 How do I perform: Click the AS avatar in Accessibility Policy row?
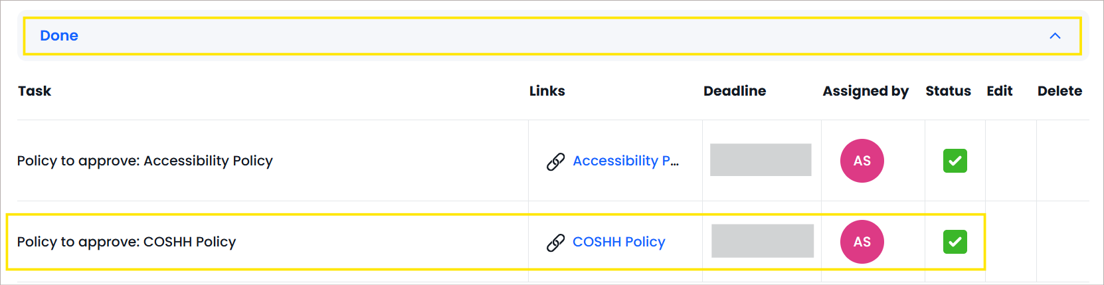(862, 161)
